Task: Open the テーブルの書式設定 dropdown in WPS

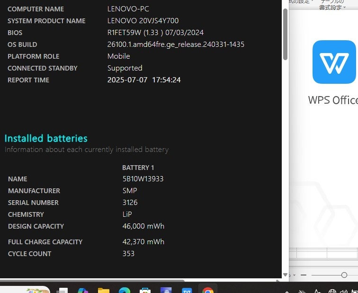Action: 332,5
